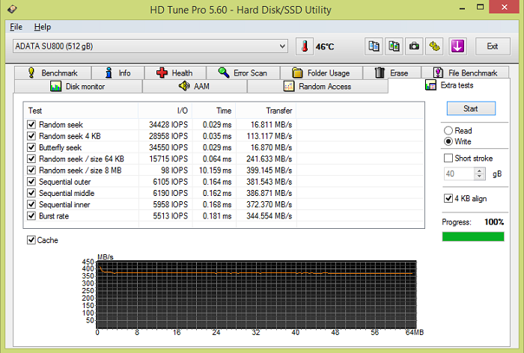Uncheck the Sequential middle checkbox

pos(31,193)
